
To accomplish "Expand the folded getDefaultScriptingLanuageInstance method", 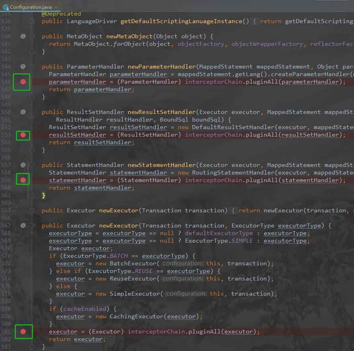I will click(32, 21).
